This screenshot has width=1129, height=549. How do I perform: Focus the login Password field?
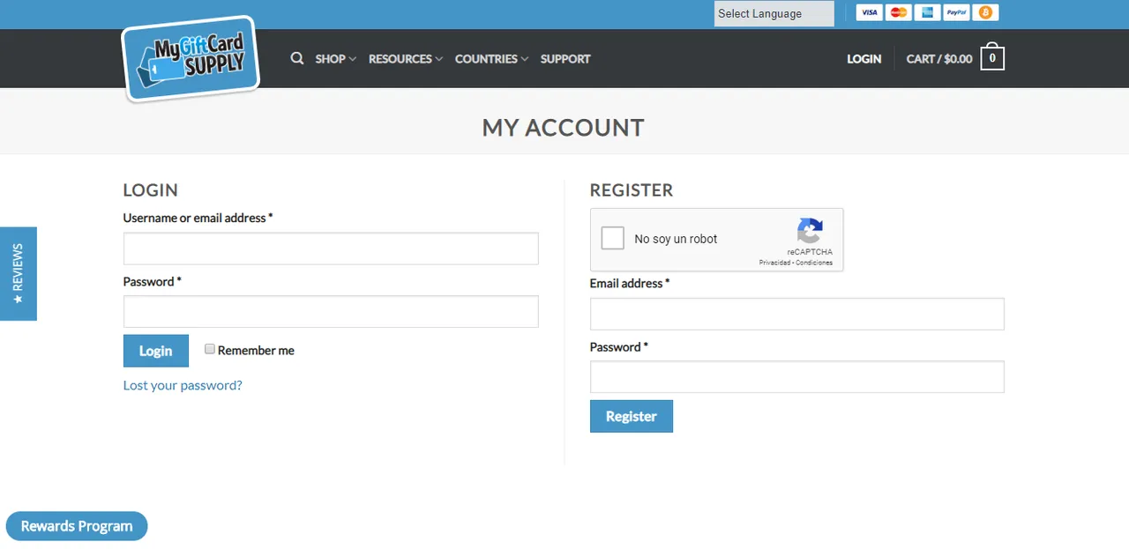[331, 312]
